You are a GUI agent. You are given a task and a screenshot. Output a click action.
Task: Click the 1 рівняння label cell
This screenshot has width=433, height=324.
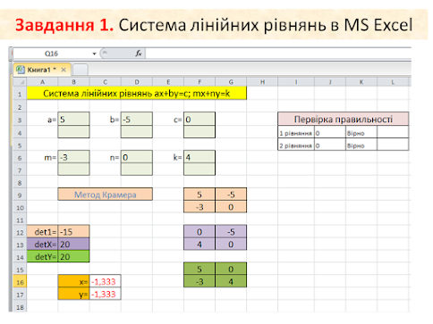(296, 133)
